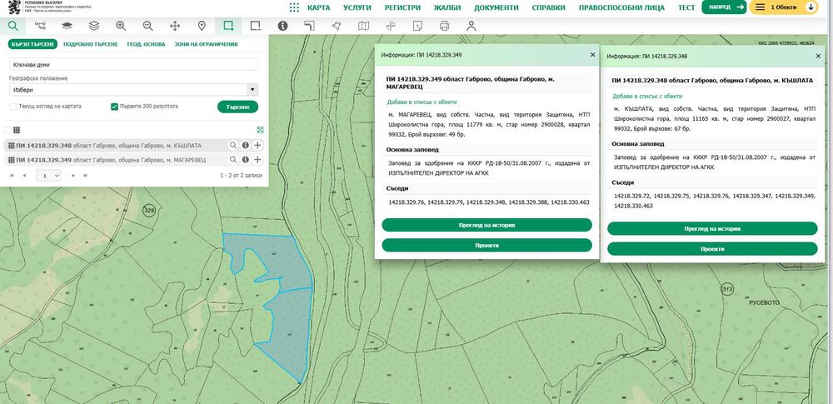The image size is (833, 404).
Task: Close the 14218.329.349 information popup
Action: coord(593,55)
